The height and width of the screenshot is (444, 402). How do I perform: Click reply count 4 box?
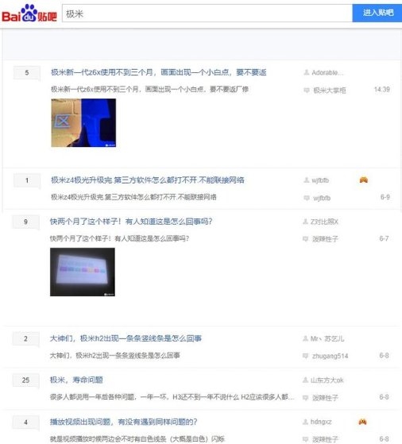point(25,423)
